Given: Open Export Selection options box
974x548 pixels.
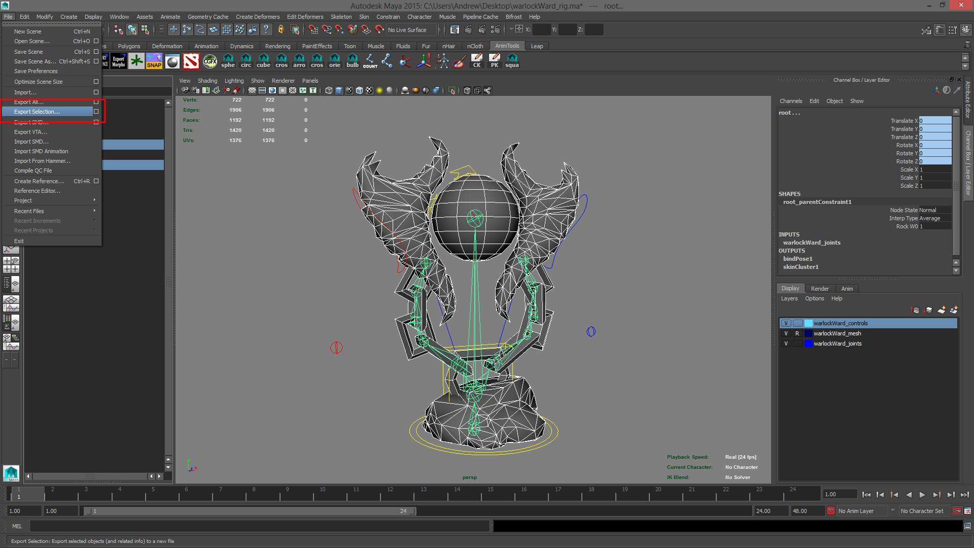Looking at the screenshot, I should point(96,112).
